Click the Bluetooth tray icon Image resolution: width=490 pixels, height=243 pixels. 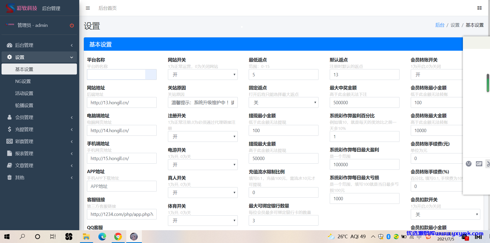(x=389, y=237)
